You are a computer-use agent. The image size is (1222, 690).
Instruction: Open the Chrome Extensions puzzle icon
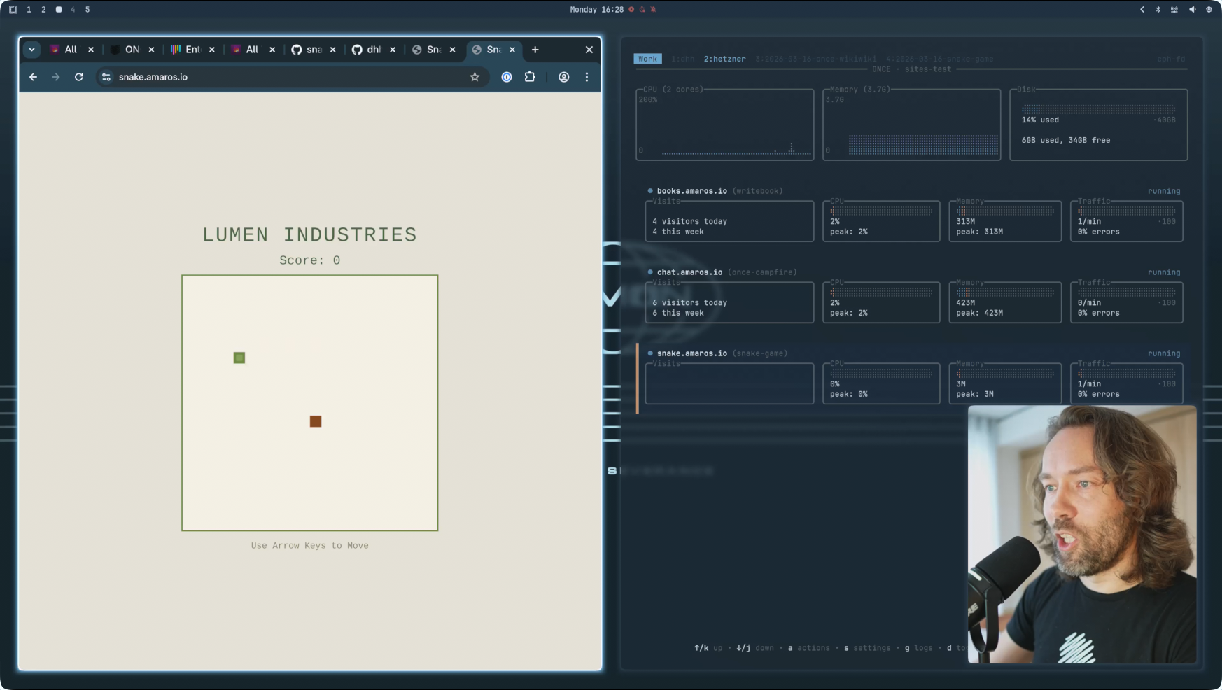[x=530, y=77]
